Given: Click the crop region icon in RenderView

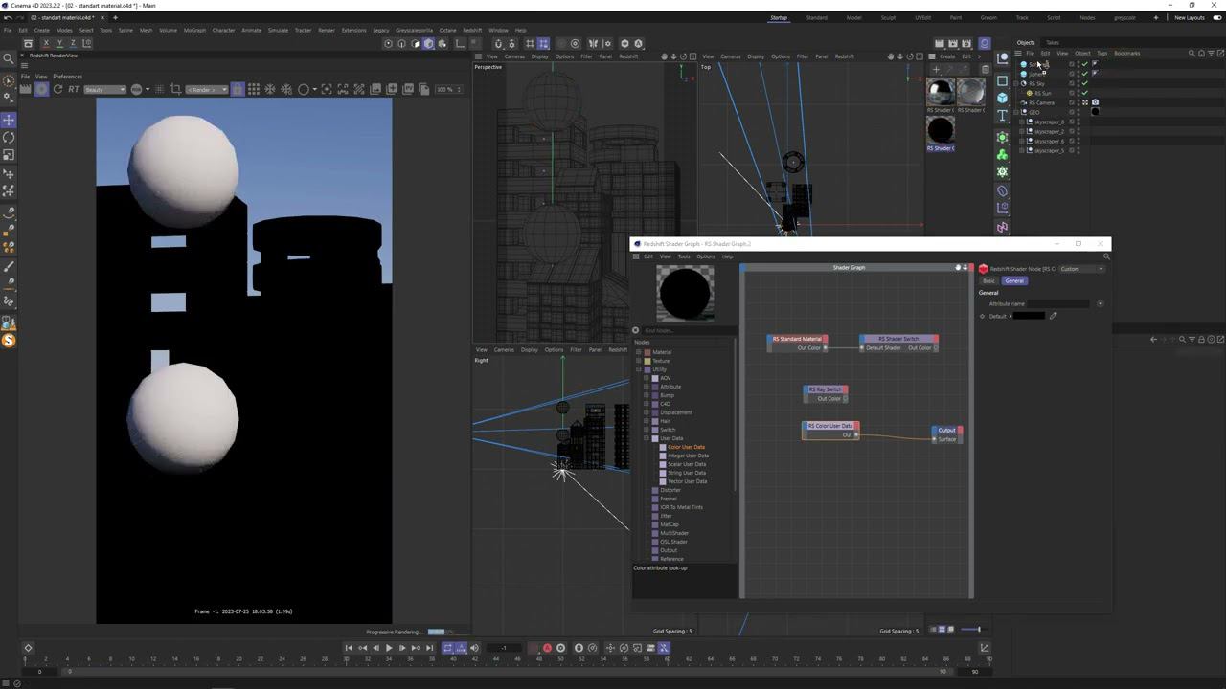Looking at the screenshot, I should (175, 89).
